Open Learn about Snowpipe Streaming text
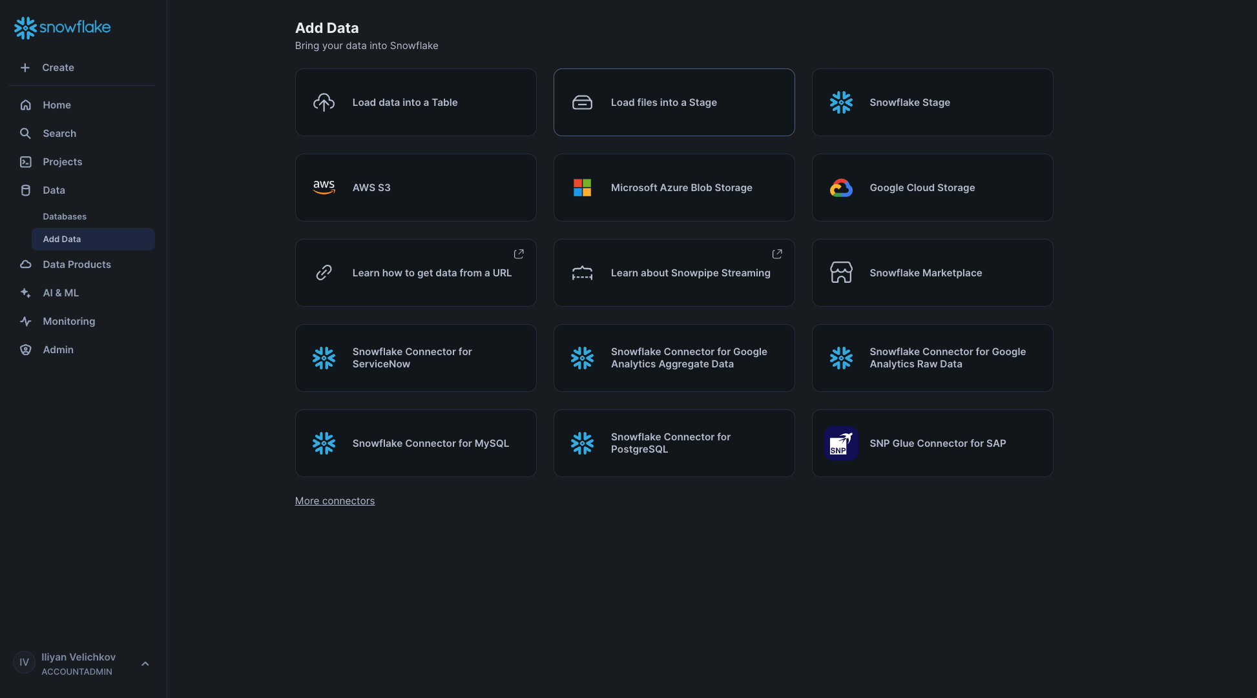This screenshot has width=1257, height=698. coord(691,273)
